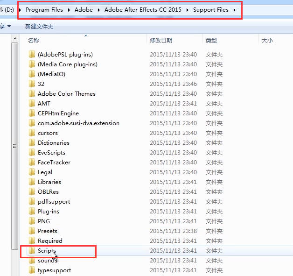Click the 2015/11/13 23:38 date of Presets

pyautogui.click(x=173, y=231)
